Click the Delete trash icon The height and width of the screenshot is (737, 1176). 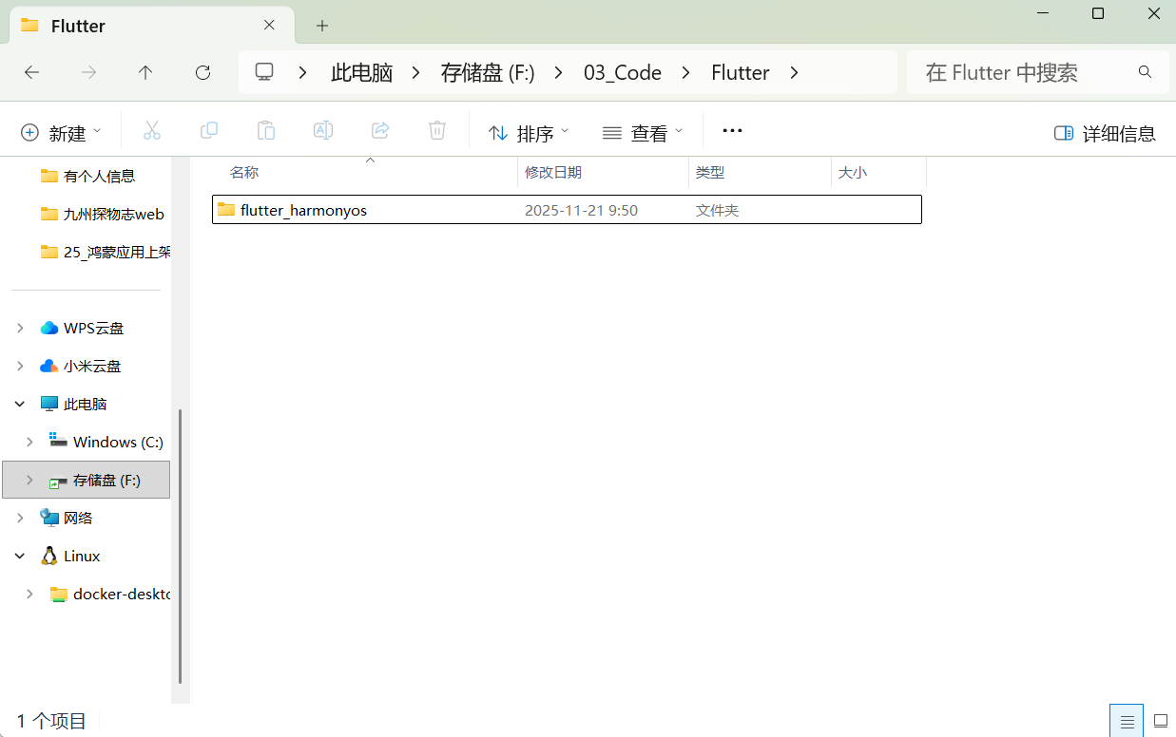[437, 131]
